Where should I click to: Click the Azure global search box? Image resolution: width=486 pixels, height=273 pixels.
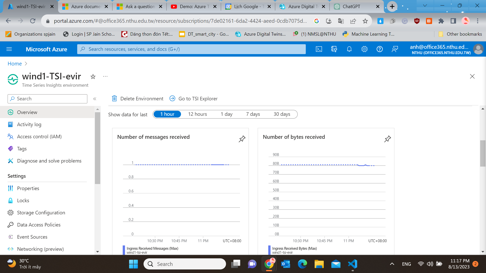(x=191, y=49)
